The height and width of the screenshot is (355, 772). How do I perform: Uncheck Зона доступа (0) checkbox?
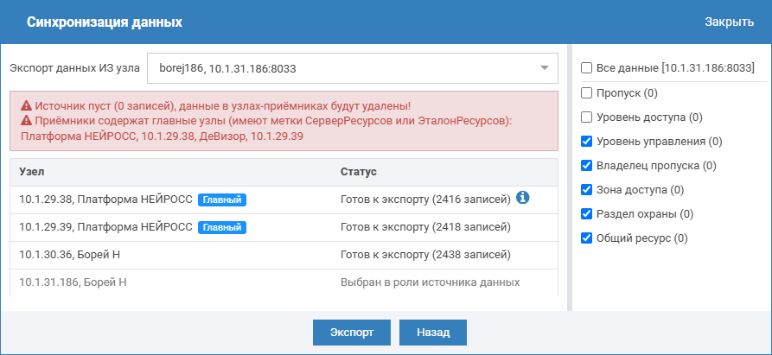tap(586, 190)
